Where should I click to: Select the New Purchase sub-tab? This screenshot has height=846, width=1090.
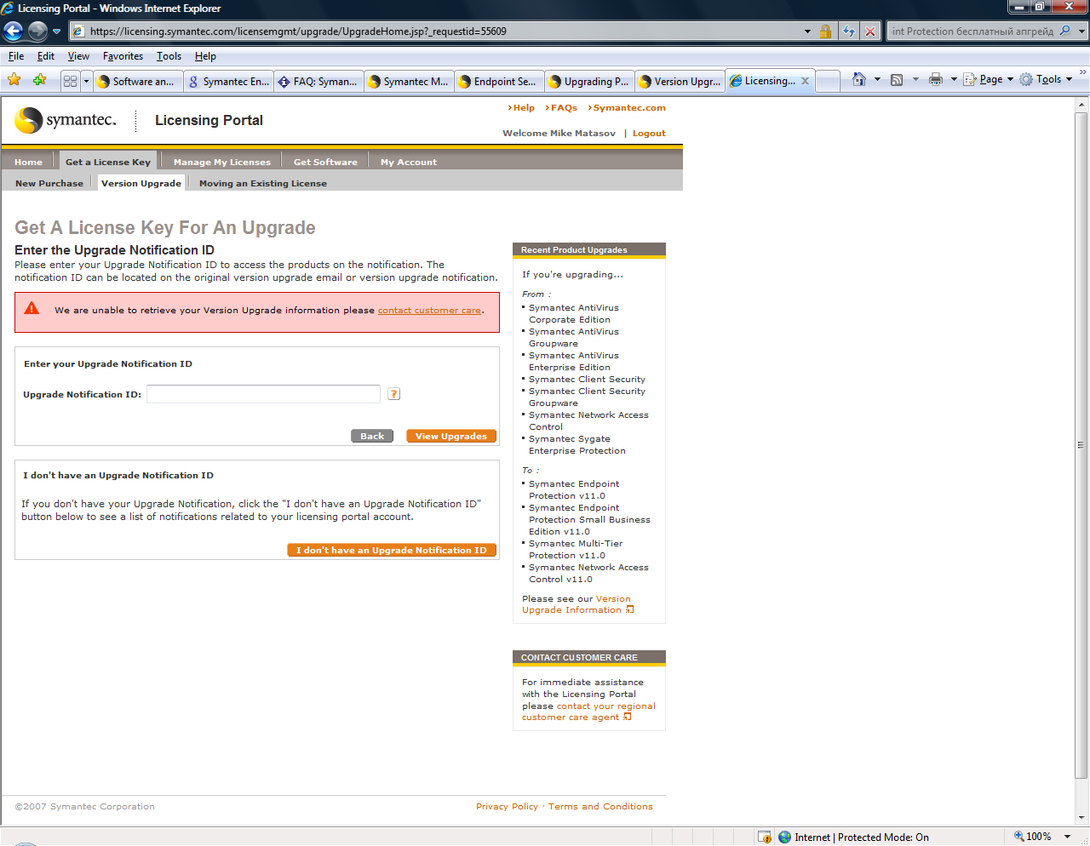point(49,183)
